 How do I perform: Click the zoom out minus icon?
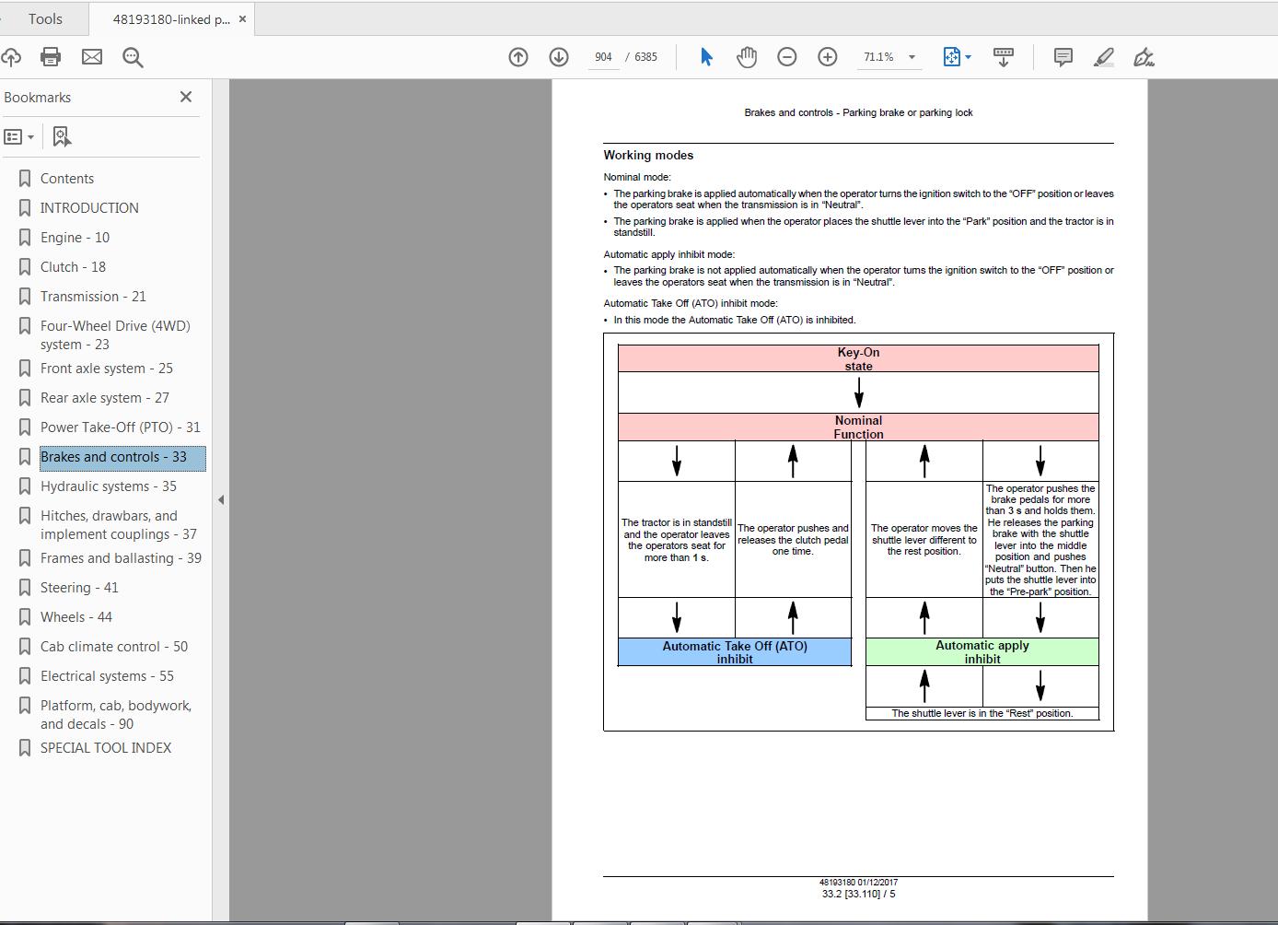click(787, 57)
